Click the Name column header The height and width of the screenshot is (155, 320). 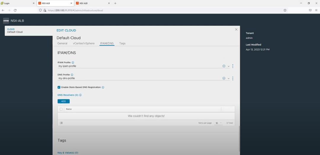69,109
